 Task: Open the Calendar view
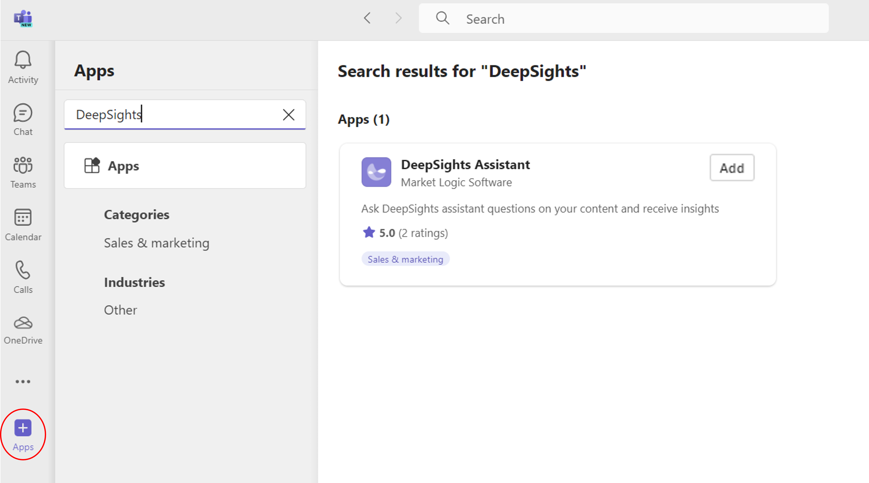click(23, 225)
